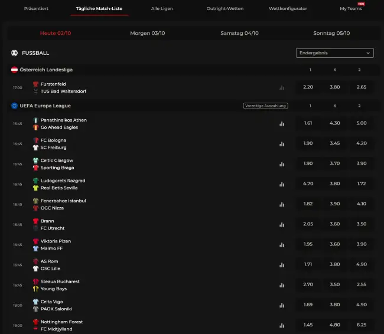Open the Endergebnis market dropdown

tap(334, 53)
